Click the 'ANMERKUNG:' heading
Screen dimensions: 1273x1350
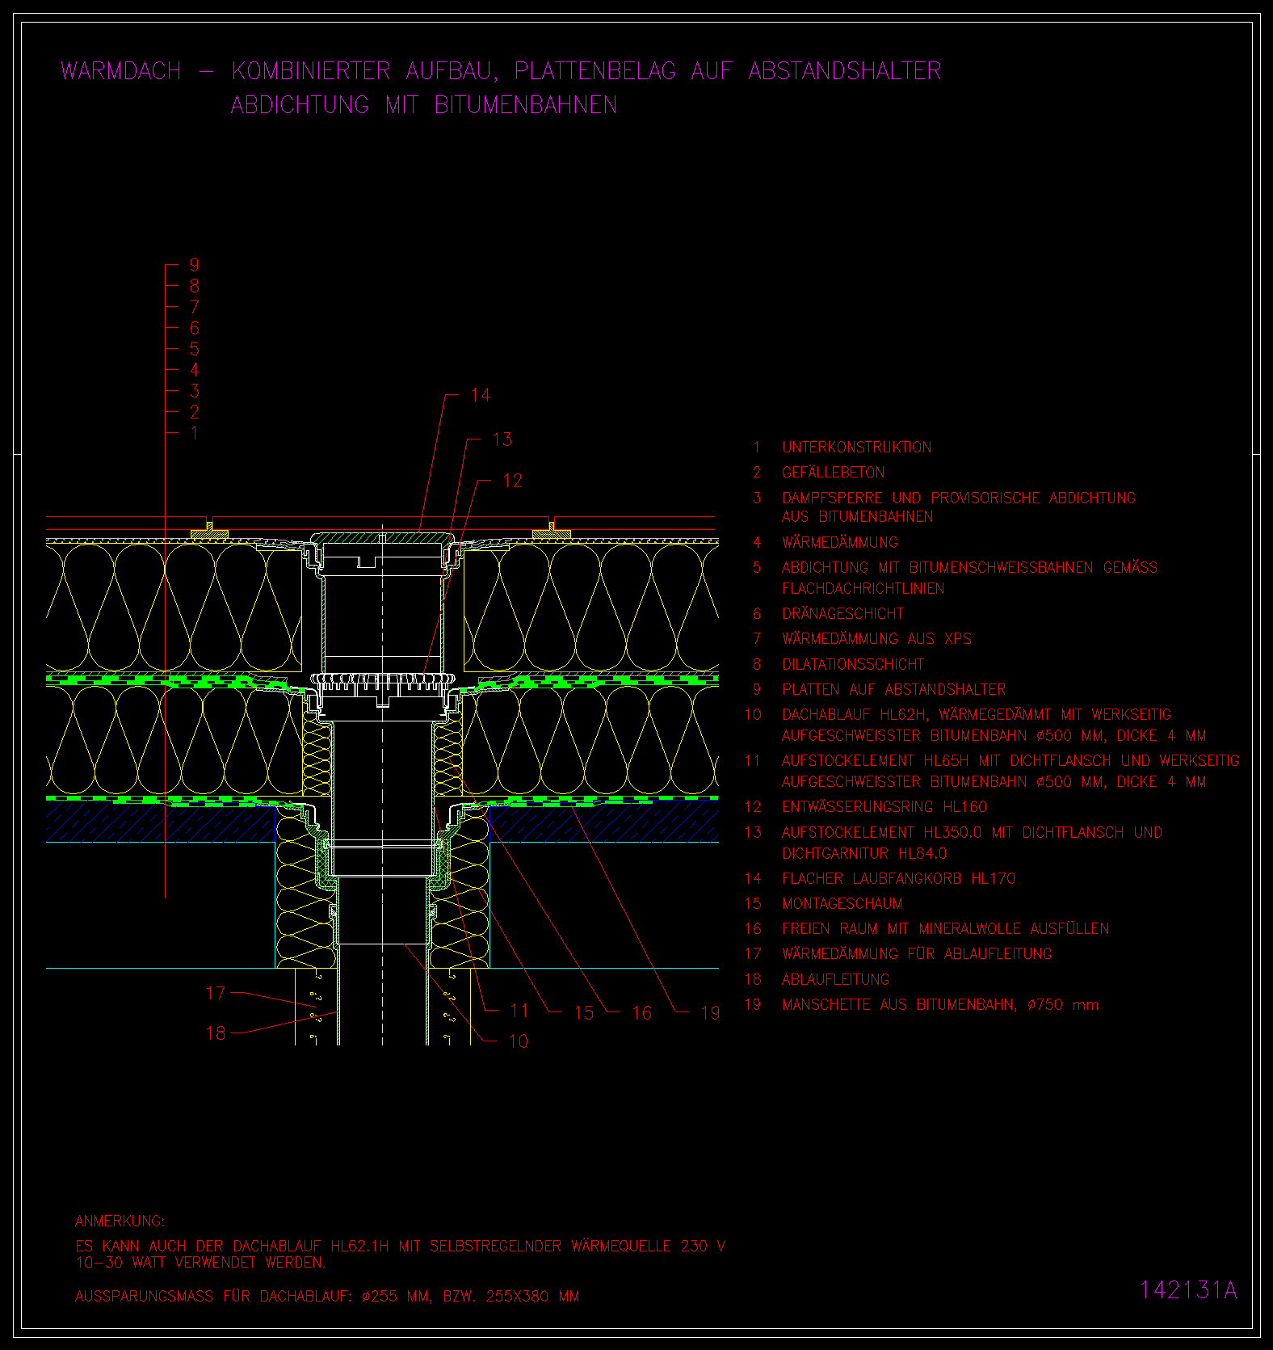pos(120,1221)
